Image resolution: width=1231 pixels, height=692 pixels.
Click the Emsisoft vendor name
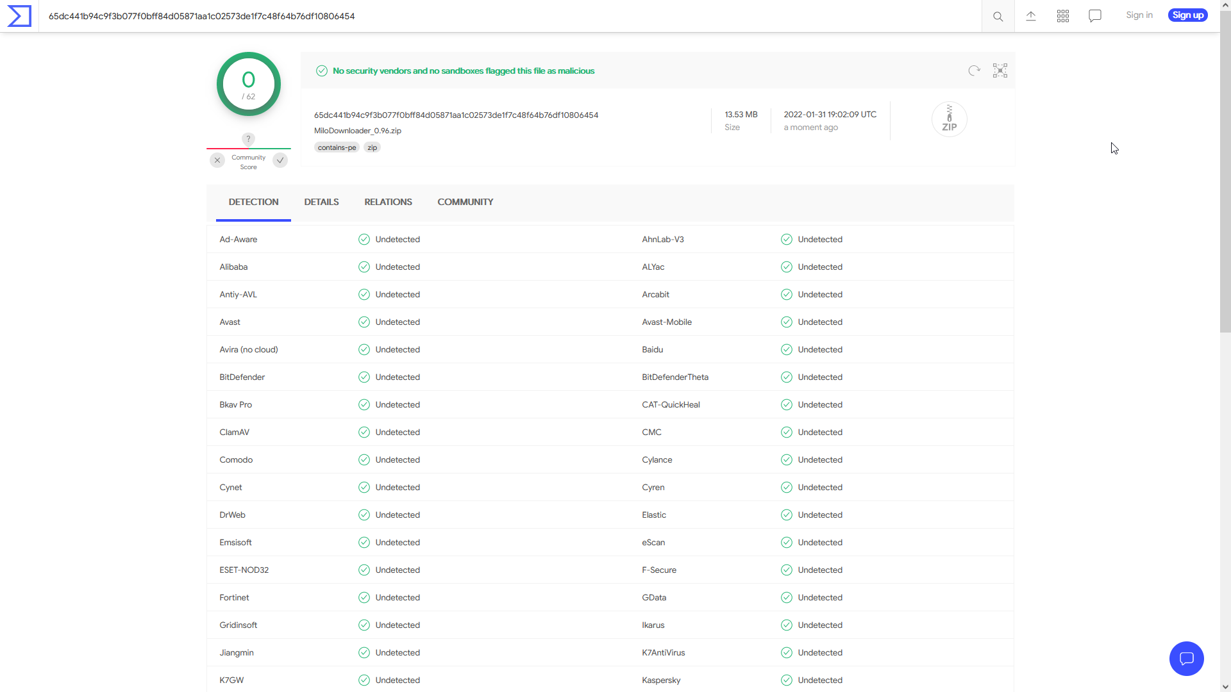coord(235,543)
